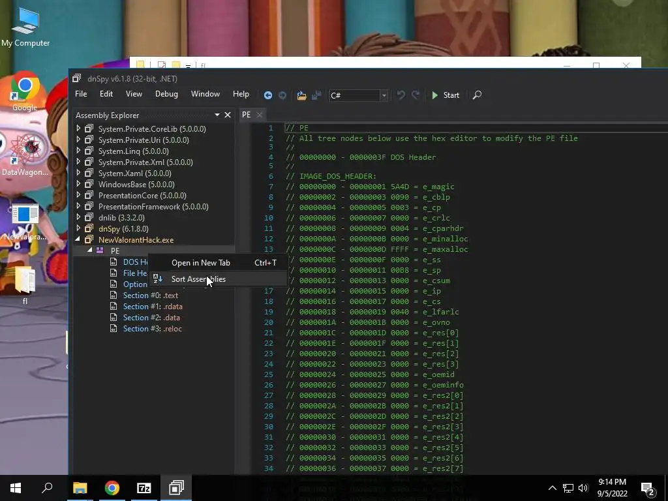
Task: Select dnSpy (6.1.8.0) assembly in tree
Action: tap(123, 229)
